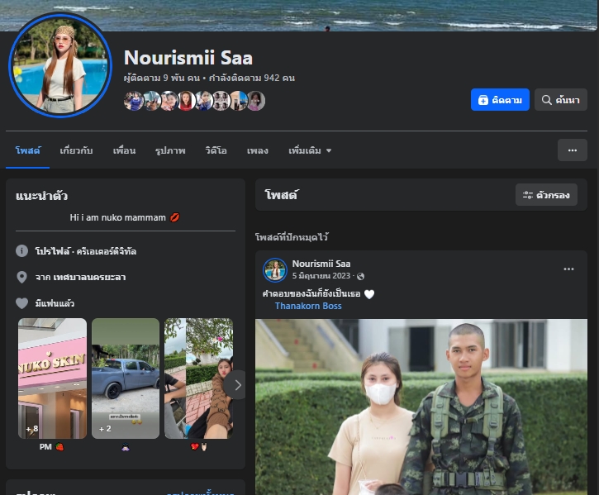
Task: Open the pinned post couple photo
Action: pyautogui.click(x=421, y=407)
